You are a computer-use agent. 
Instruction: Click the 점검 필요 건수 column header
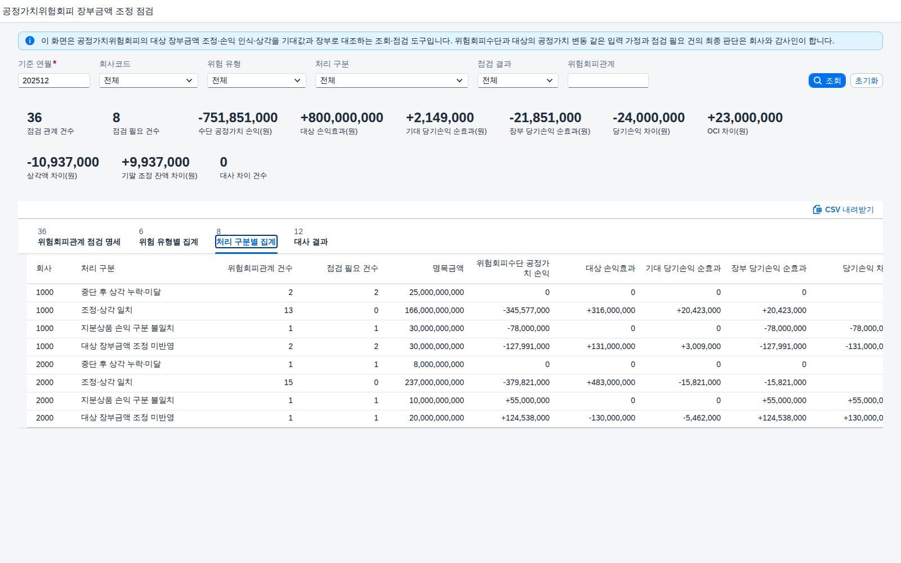(x=353, y=269)
